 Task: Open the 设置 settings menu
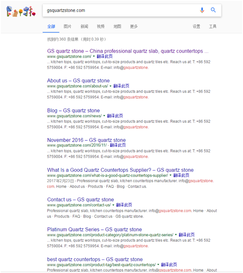[196, 27]
